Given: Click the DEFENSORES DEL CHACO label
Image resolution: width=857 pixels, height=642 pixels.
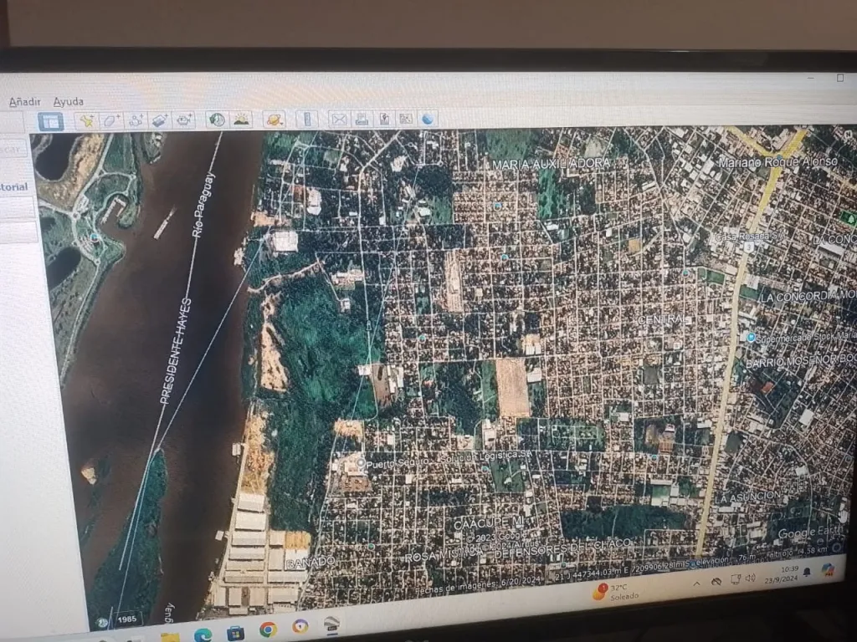Looking at the screenshot, I should tap(562, 549).
